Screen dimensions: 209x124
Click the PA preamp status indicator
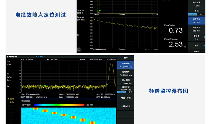point(8,86)
